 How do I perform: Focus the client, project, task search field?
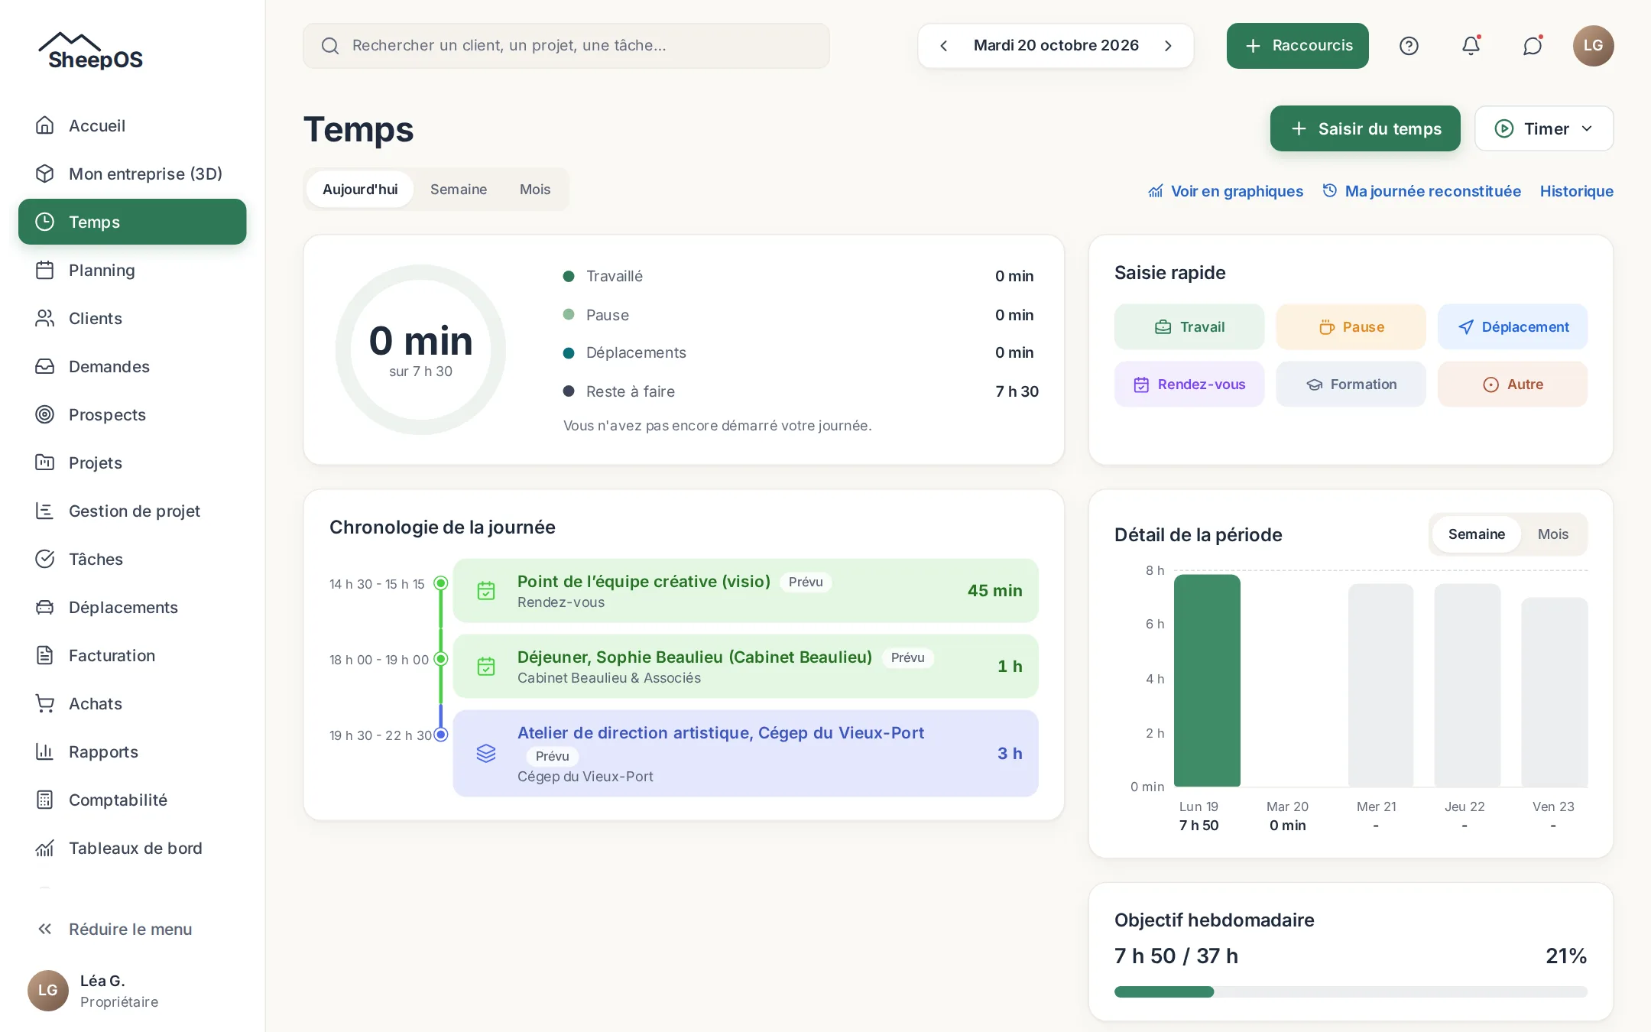(x=566, y=46)
